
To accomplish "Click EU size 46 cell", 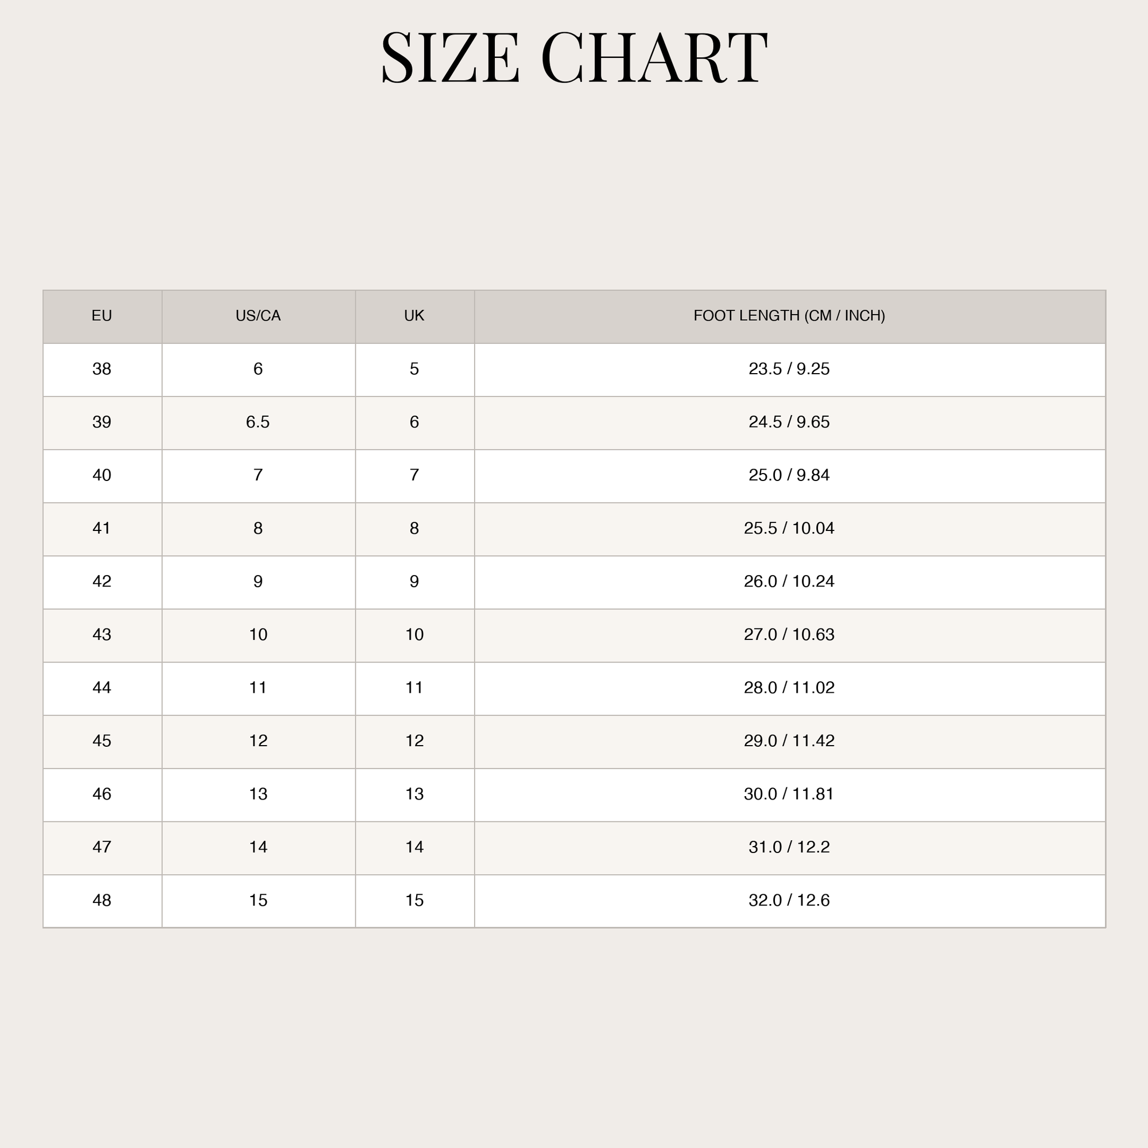I will [102, 795].
